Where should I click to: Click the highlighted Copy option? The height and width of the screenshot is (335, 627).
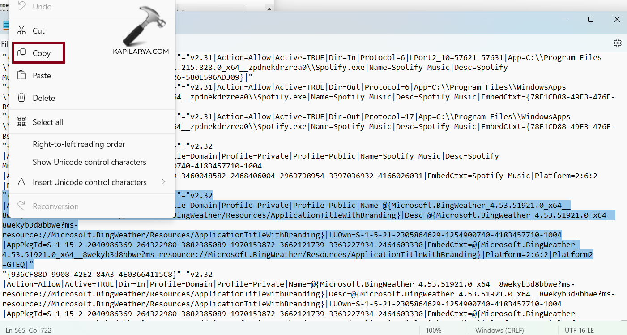[x=39, y=53]
